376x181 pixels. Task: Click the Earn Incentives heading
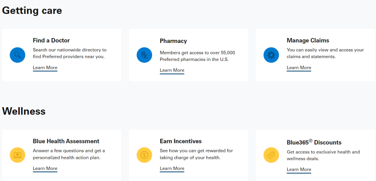click(181, 141)
